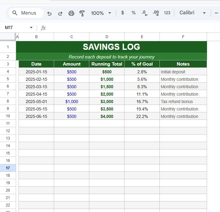Click the Redo arrow icon
Screen dimensions: 220x212
click(60, 13)
